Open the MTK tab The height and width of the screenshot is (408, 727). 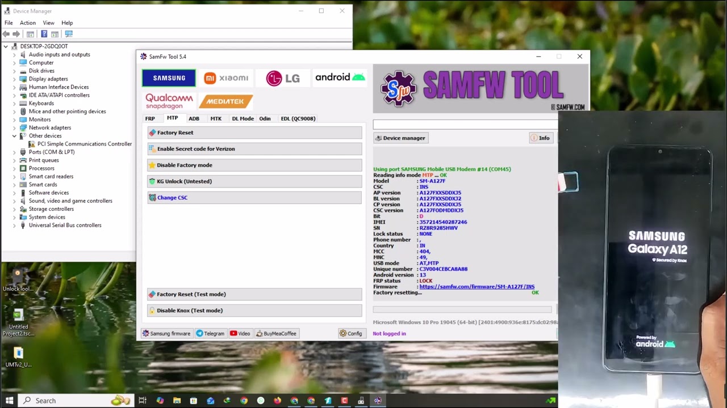[216, 118]
